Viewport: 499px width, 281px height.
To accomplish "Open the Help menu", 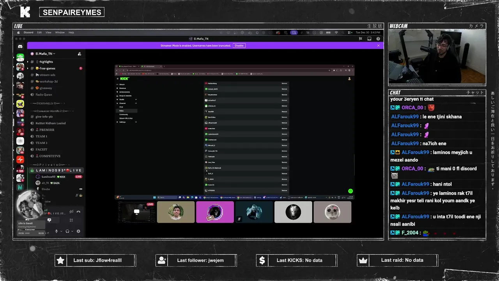I will pyautogui.click(x=71, y=32).
